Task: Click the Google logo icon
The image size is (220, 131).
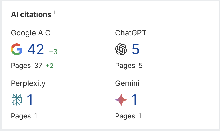Action: click(16, 50)
